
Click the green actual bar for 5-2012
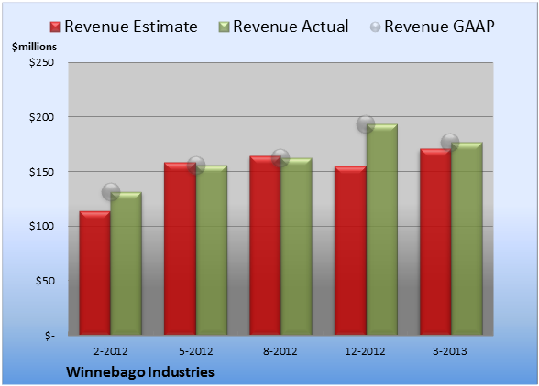coord(212,250)
